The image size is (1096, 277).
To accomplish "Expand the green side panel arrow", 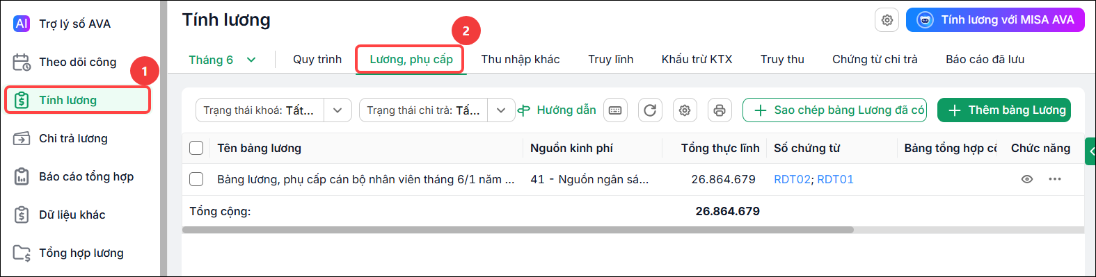I will 1090,151.
